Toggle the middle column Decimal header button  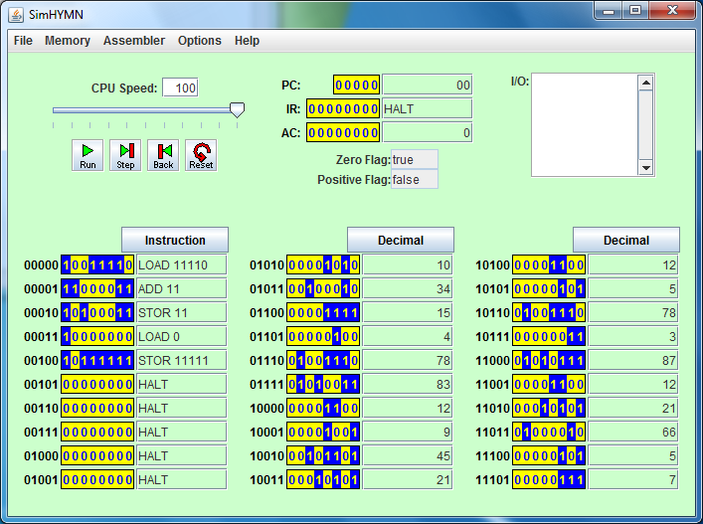tap(401, 240)
